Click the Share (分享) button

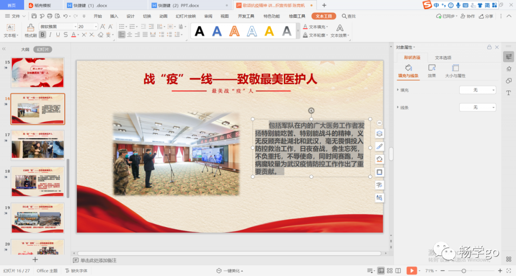pyautogui.click(x=486, y=16)
